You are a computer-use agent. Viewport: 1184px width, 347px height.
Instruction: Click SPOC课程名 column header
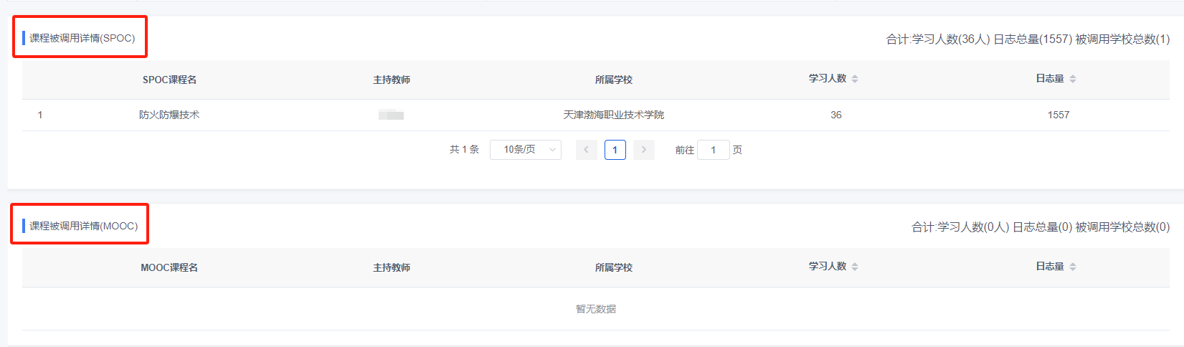tap(169, 80)
